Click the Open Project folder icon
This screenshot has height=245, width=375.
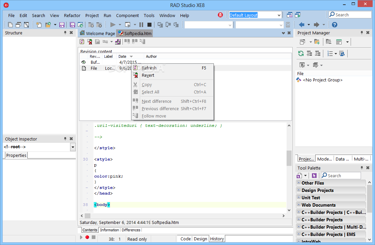48,25
